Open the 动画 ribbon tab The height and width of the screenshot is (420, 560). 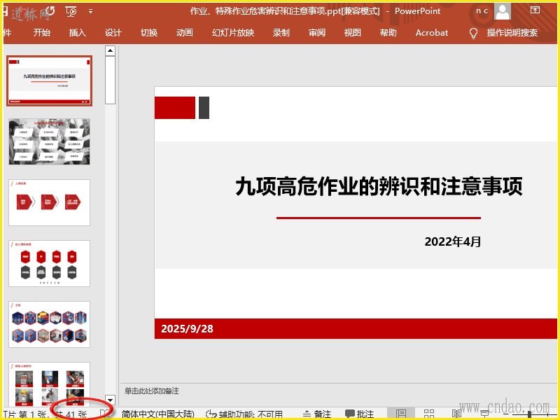click(x=185, y=33)
